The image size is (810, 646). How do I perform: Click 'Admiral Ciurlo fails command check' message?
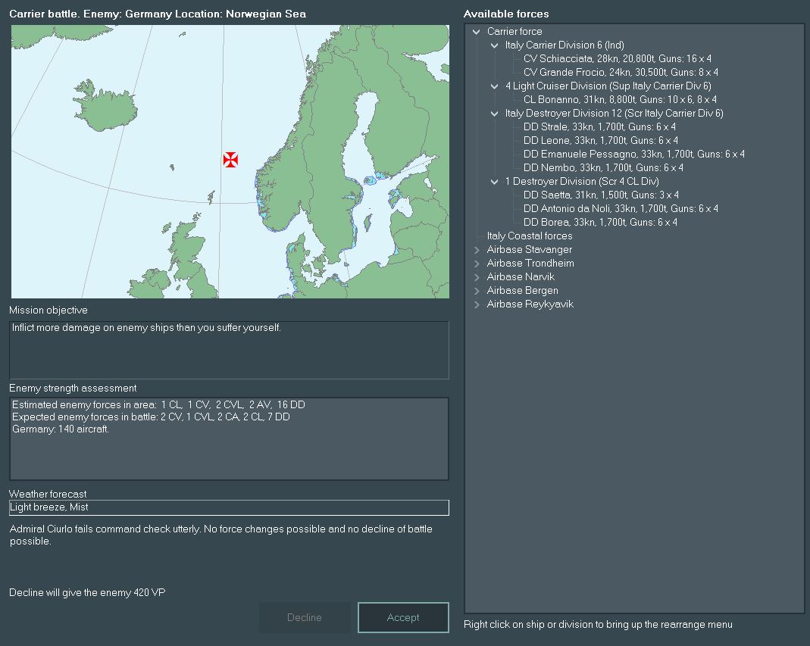pyautogui.click(x=221, y=535)
